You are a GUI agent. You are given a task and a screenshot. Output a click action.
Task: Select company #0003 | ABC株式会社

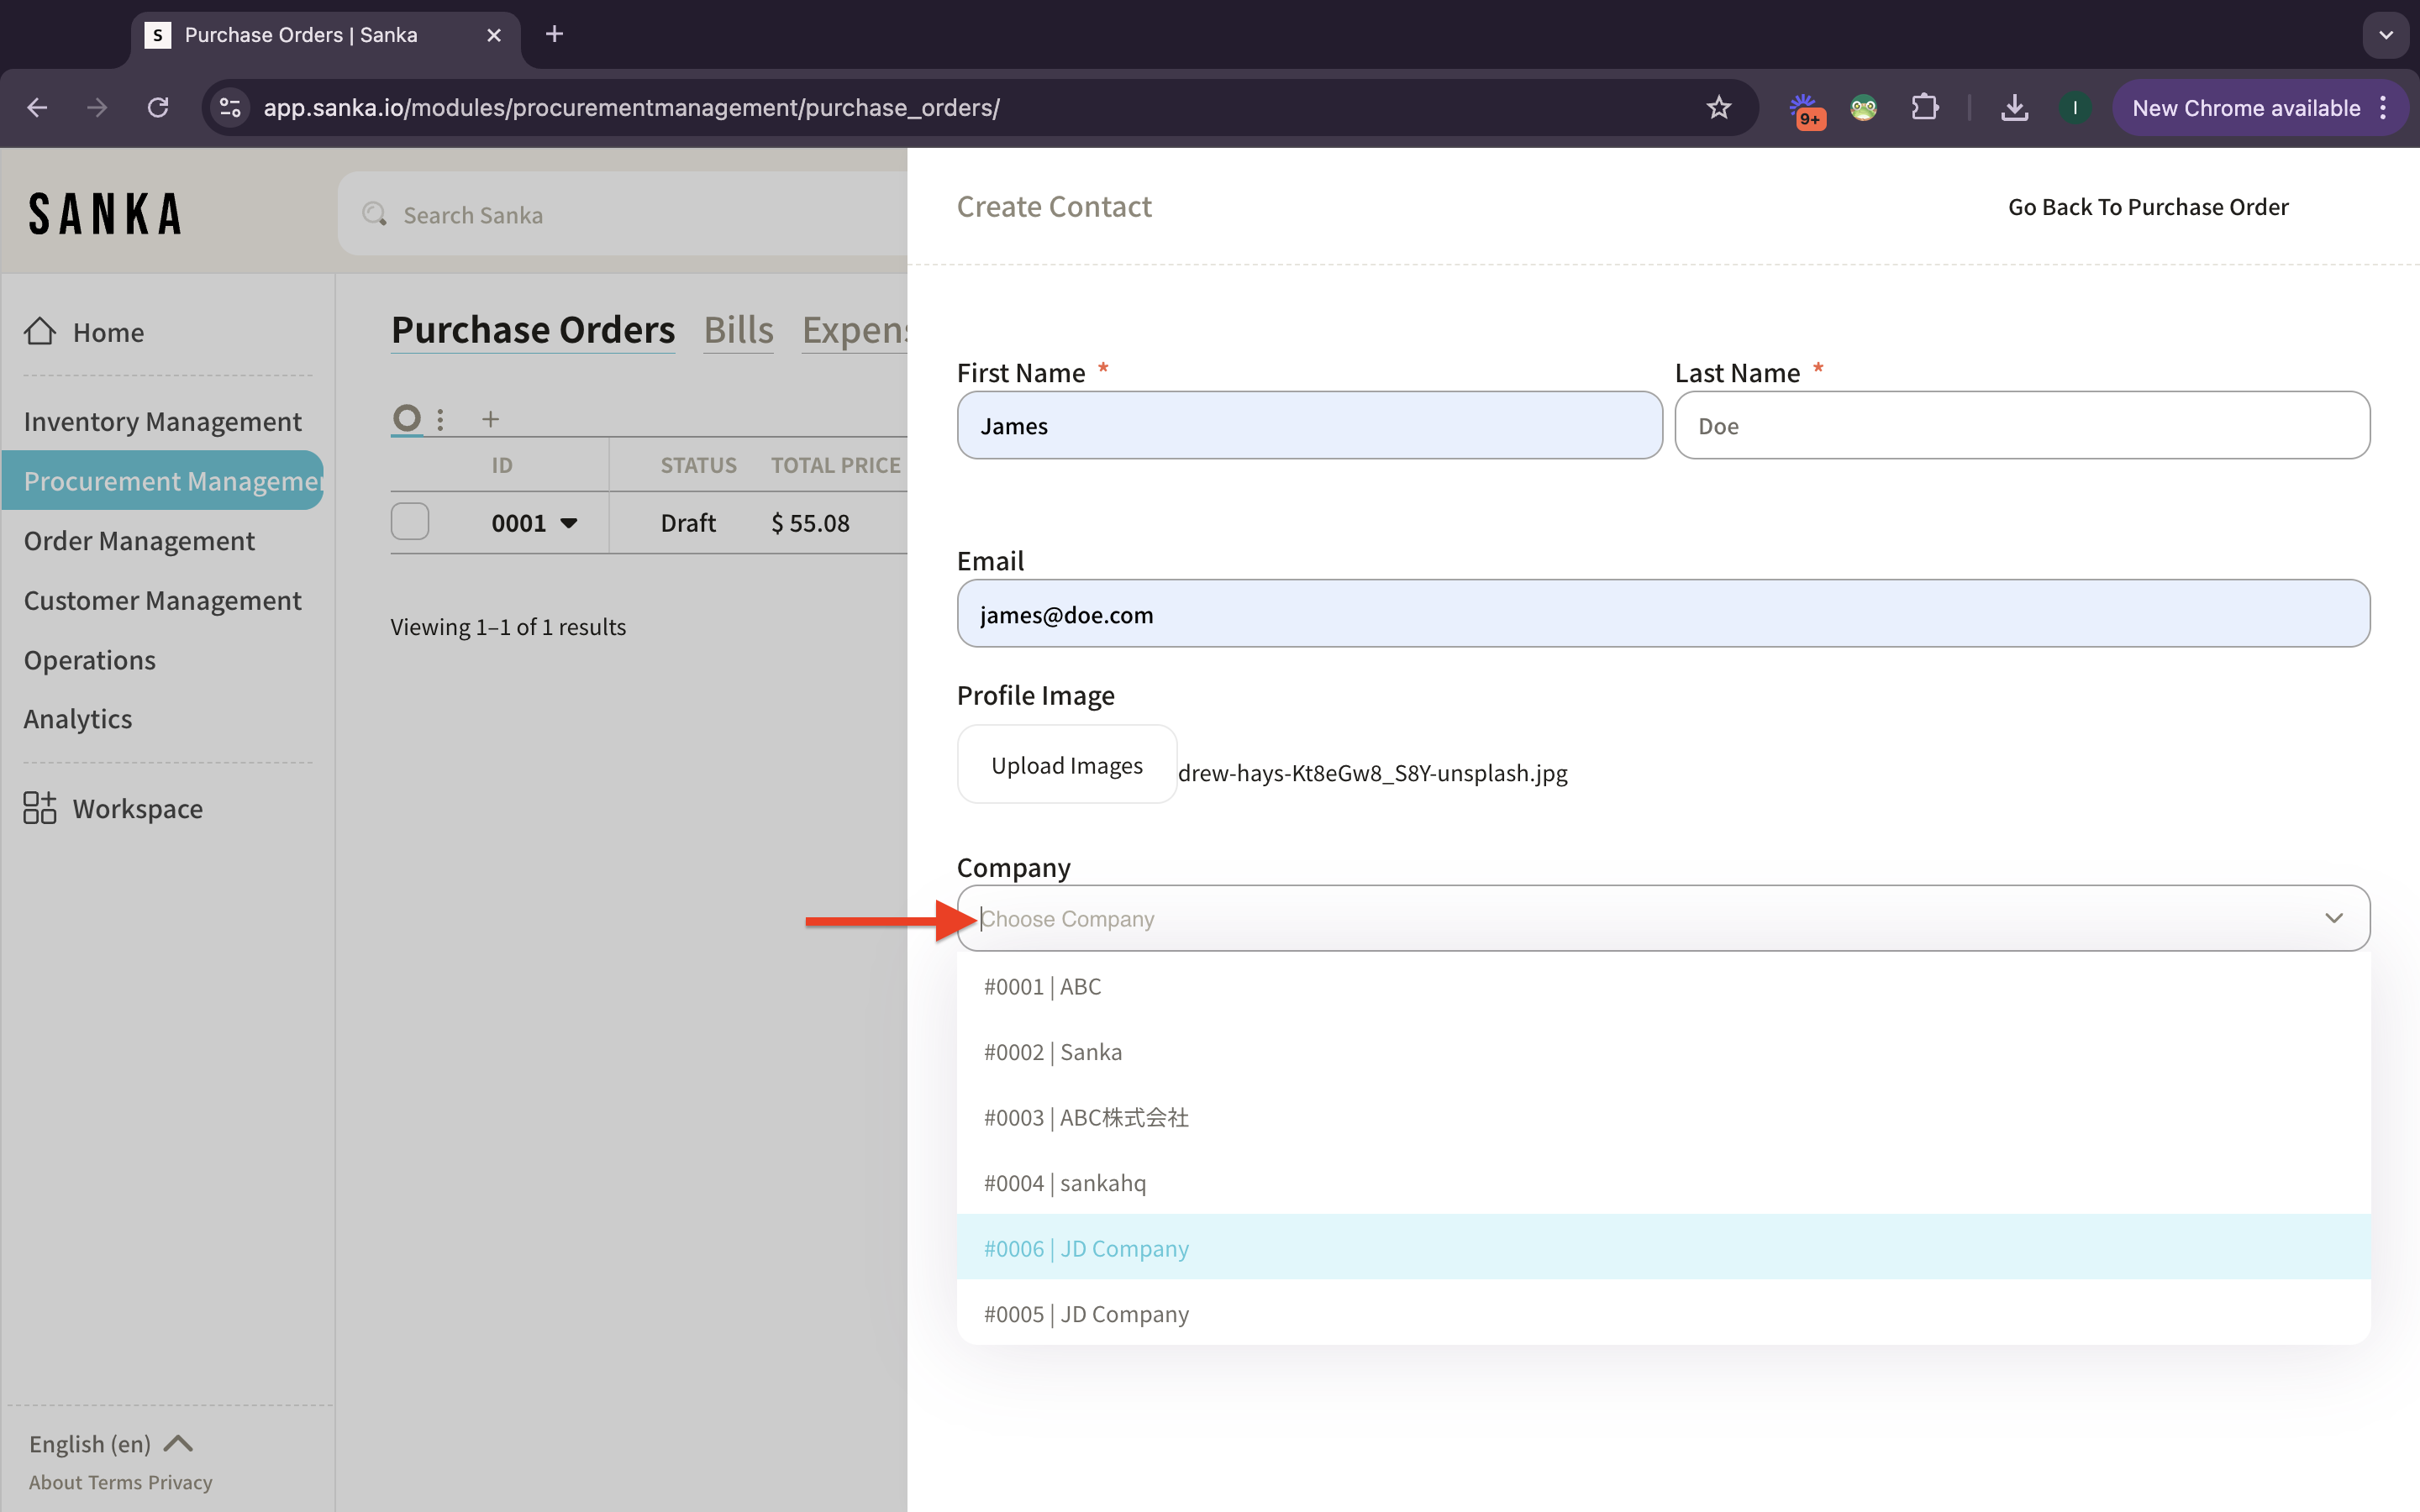pos(1663,1117)
